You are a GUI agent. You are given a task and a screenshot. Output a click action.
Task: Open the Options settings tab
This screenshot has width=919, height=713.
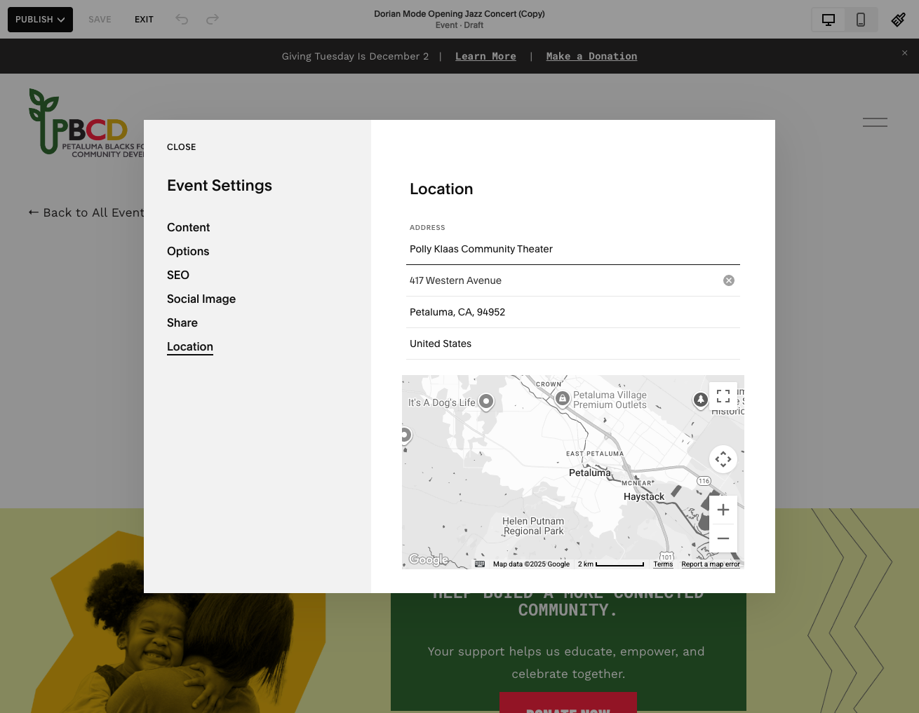(x=188, y=251)
